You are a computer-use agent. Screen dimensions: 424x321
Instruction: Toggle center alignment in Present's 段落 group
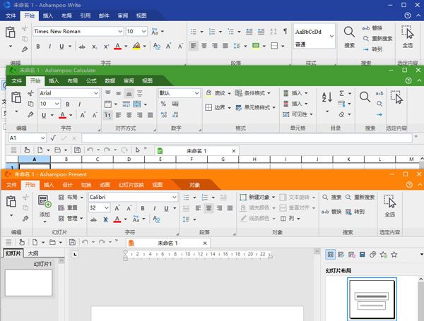(208, 209)
